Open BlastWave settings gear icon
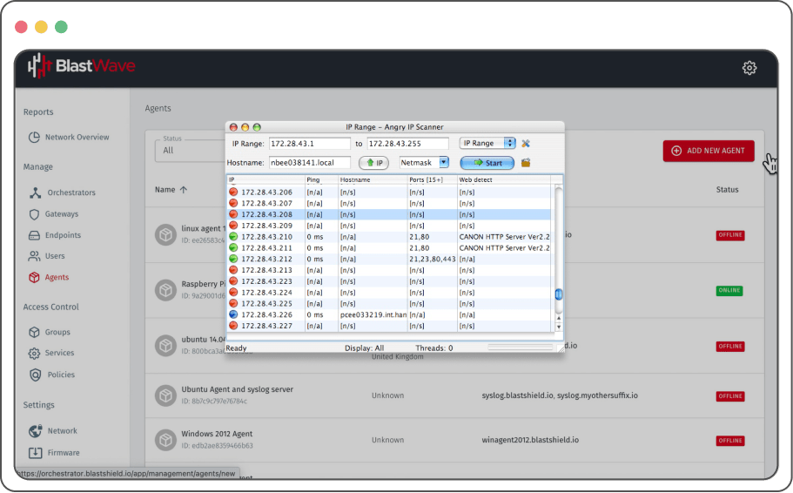Viewport: 793px width, 493px height. click(749, 68)
